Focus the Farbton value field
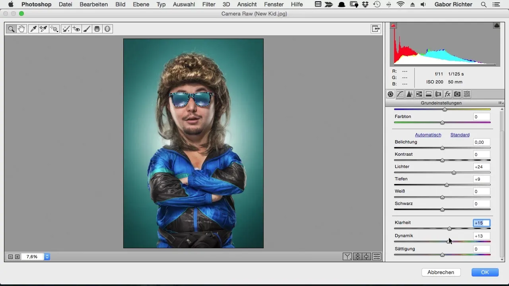The height and width of the screenshot is (286, 509). pyautogui.click(x=482, y=117)
